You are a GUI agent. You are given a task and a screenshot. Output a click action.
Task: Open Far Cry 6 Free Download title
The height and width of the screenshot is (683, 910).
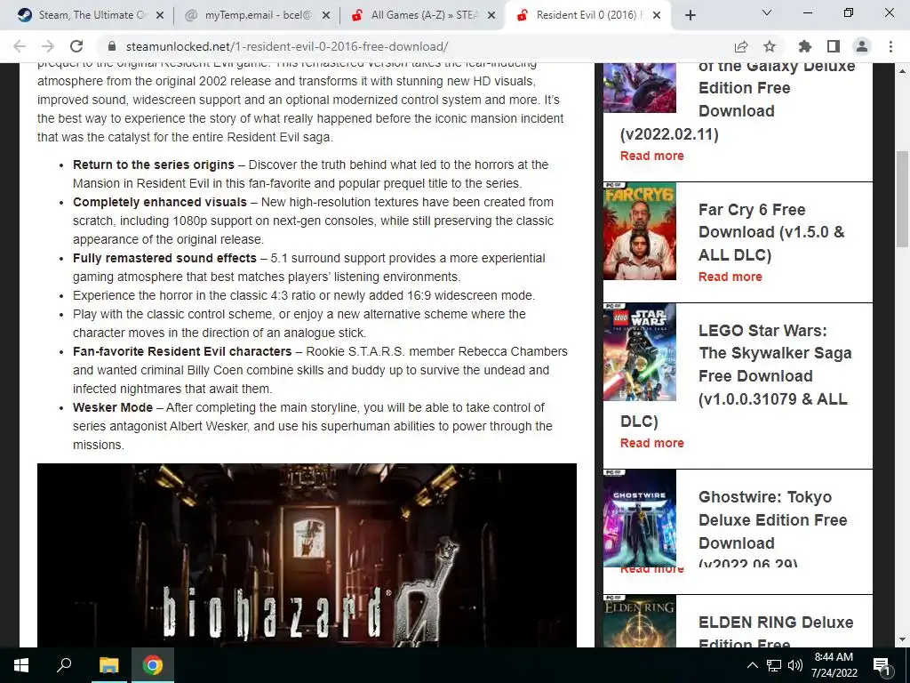click(x=772, y=232)
